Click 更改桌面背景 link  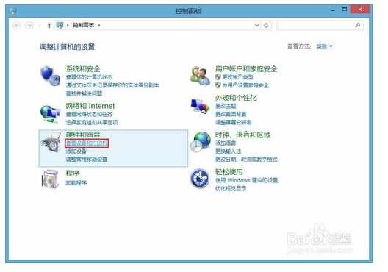(231, 114)
